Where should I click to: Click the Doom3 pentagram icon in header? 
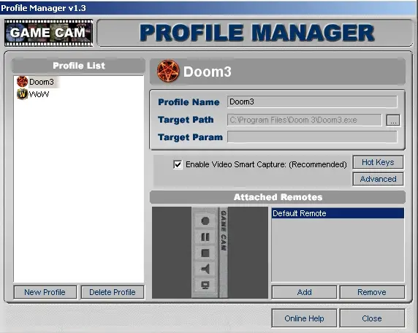point(168,71)
